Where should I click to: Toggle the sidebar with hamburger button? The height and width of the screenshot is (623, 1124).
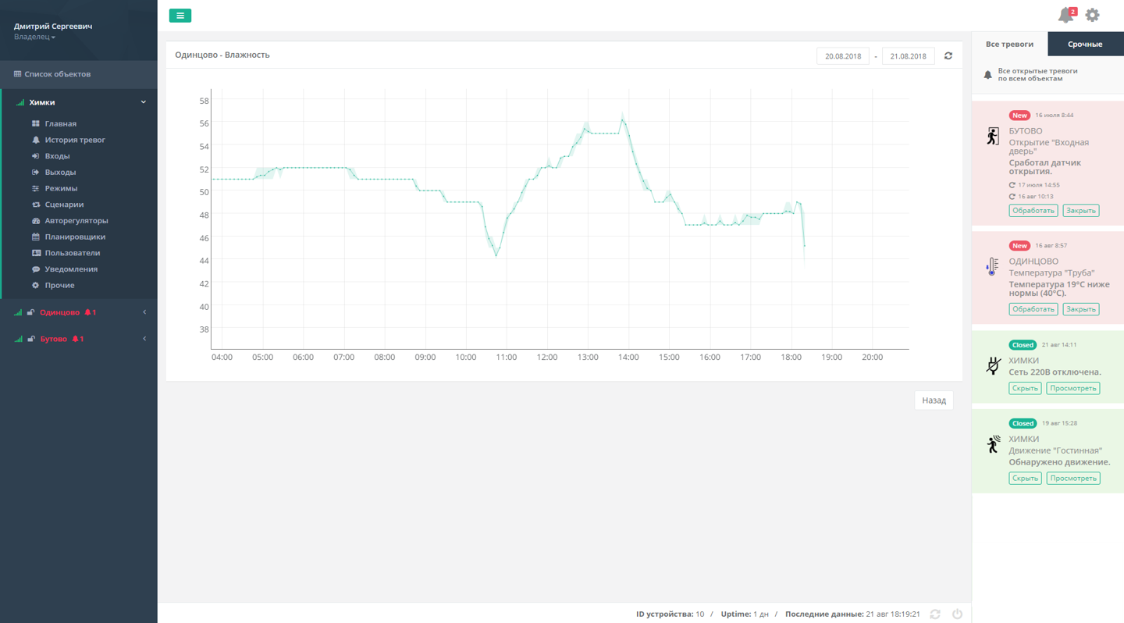180,16
